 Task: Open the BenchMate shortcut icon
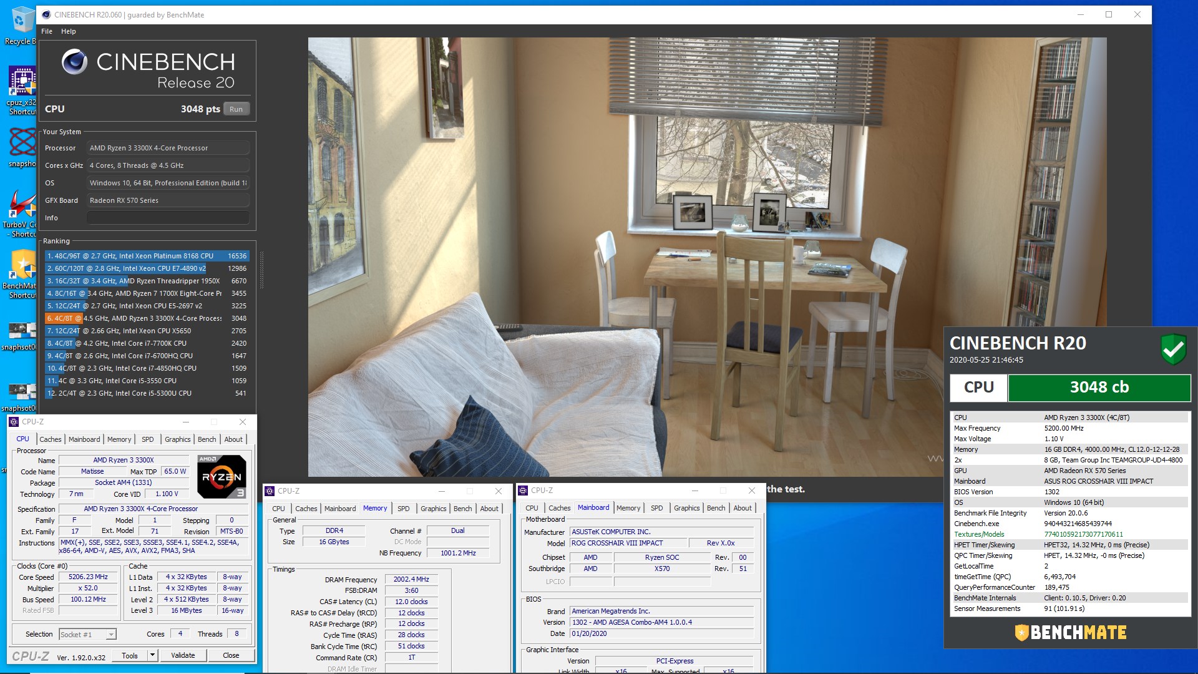[x=21, y=275]
